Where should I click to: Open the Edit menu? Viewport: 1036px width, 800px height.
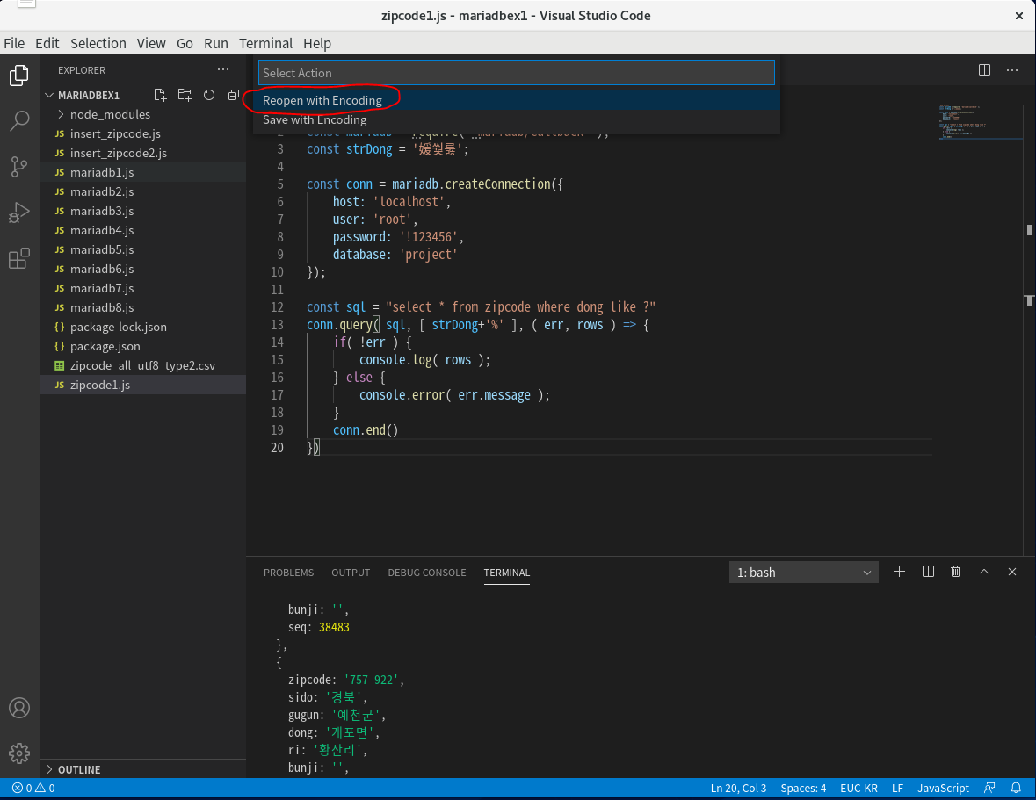click(x=47, y=44)
